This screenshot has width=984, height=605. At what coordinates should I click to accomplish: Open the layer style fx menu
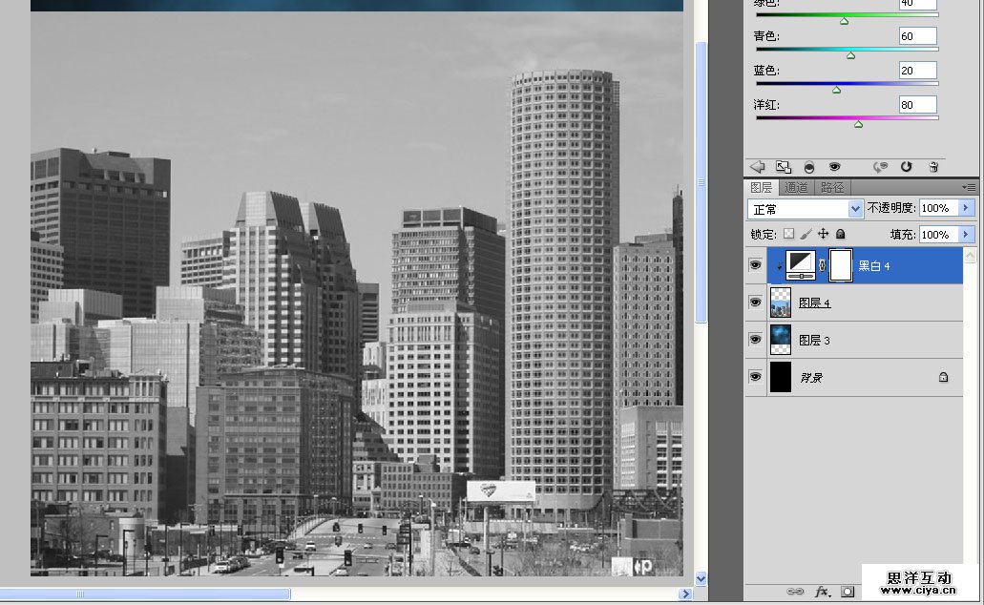coord(821,592)
